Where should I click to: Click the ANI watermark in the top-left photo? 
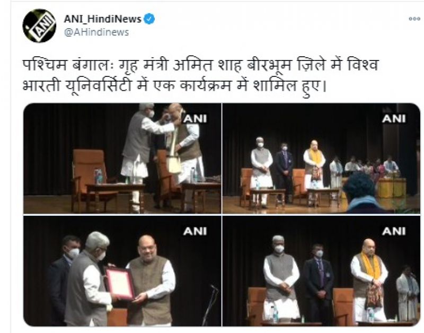point(195,118)
